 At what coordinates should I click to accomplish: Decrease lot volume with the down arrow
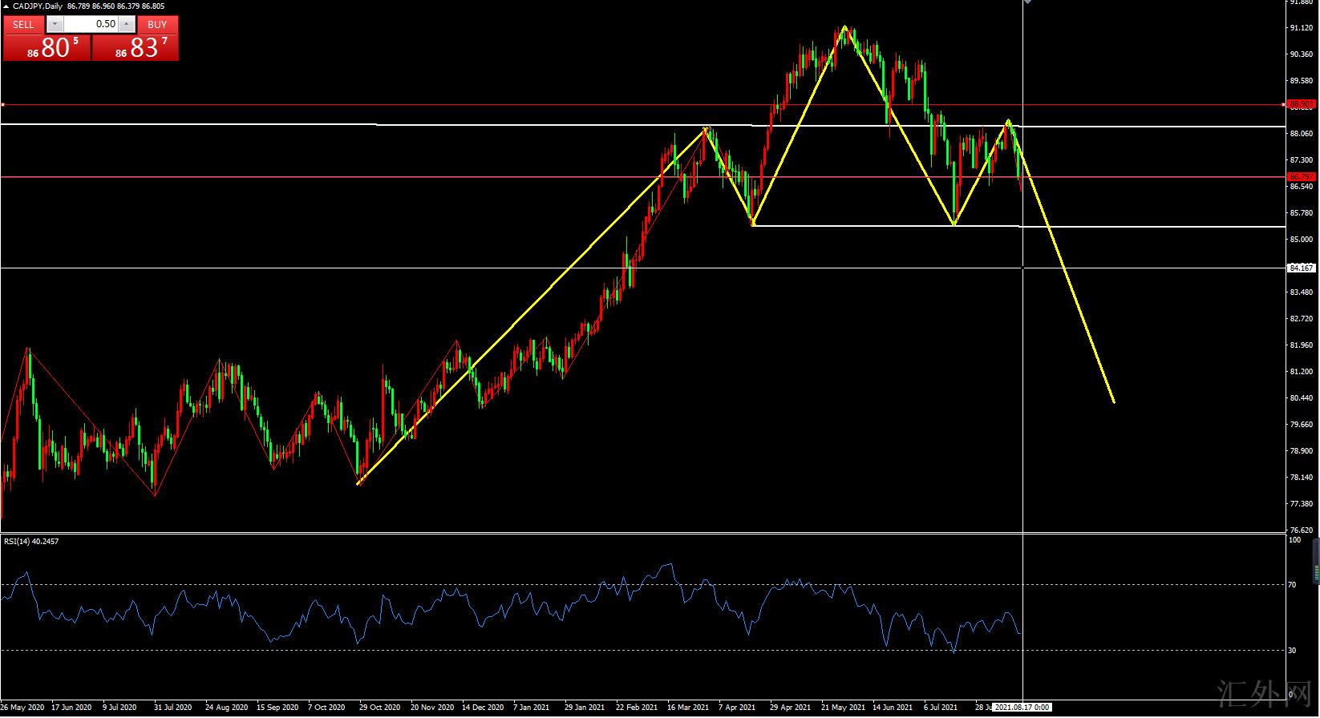coord(55,24)
